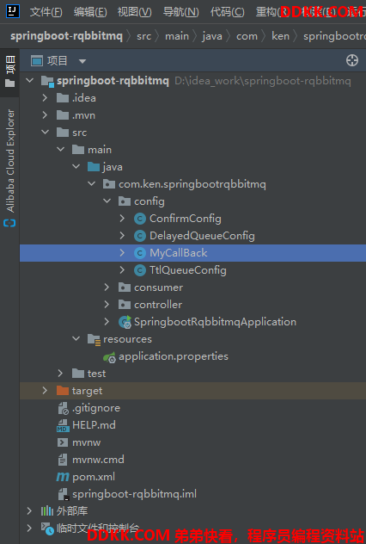Select the ConfirmConfig class icon

pyautogui.click(x=140, y=219)
